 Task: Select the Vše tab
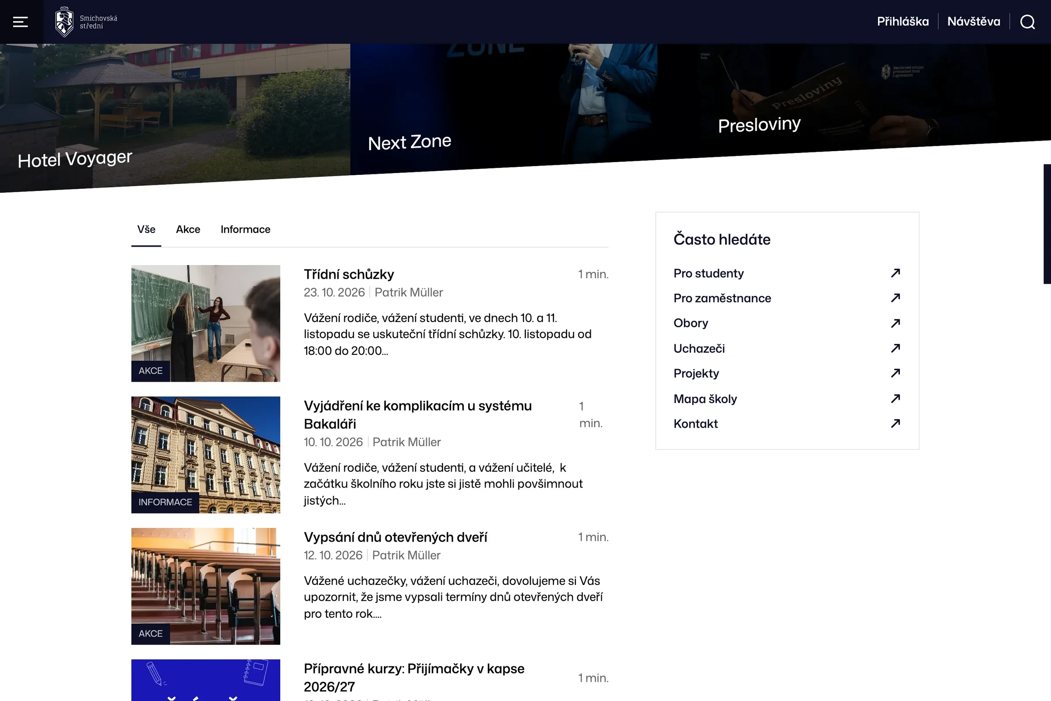(146, 229)
